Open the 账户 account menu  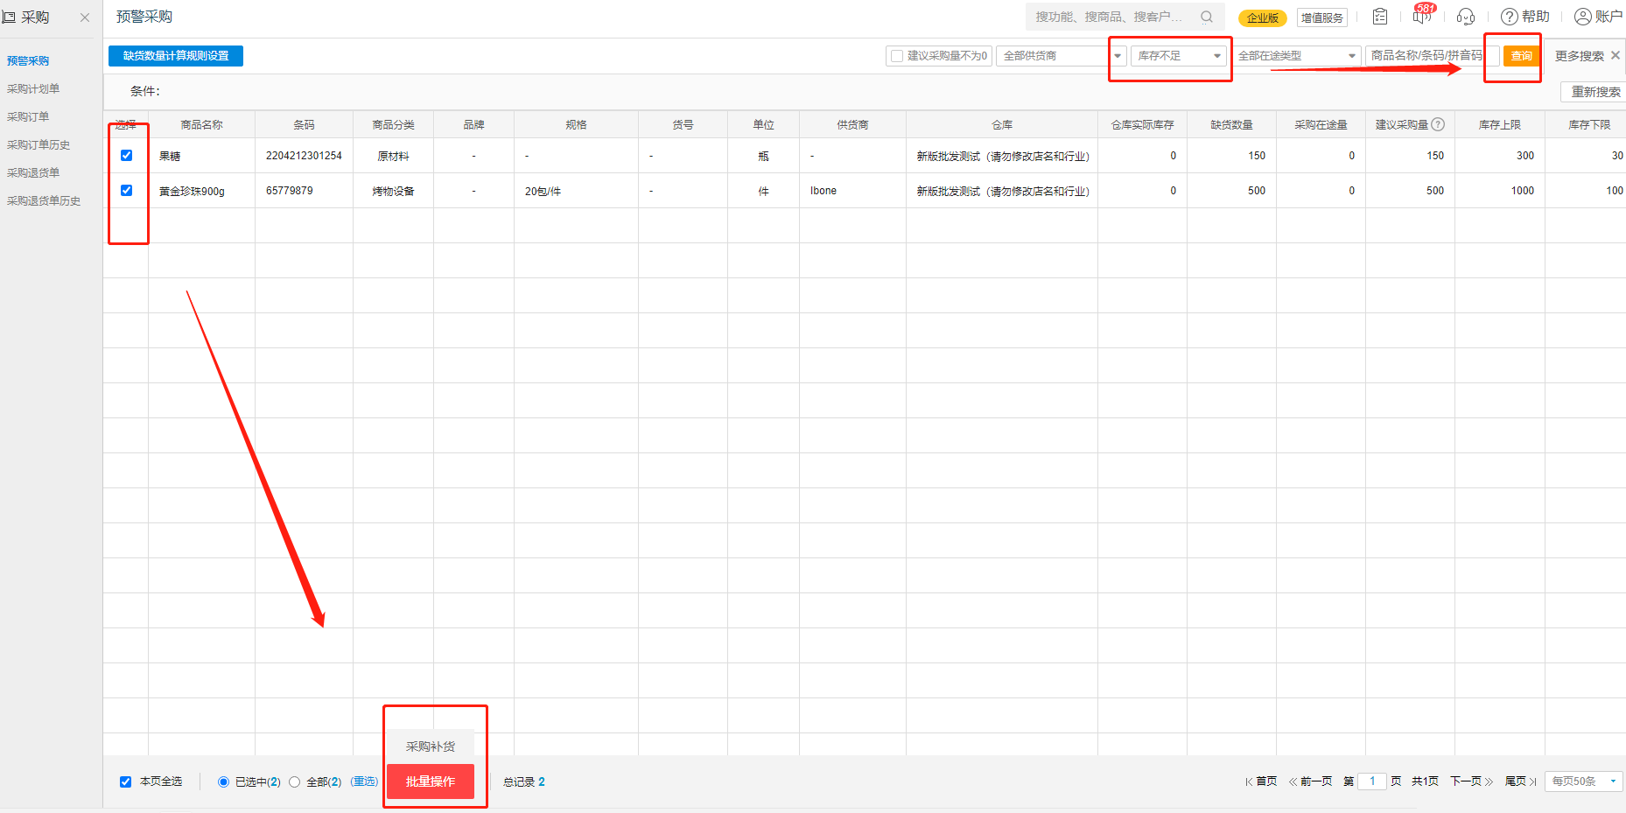point(1598,16)
